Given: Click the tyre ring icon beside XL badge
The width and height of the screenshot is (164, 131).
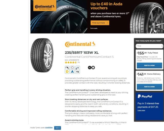Looking at the screenshot, I should [x=93, y=67].
